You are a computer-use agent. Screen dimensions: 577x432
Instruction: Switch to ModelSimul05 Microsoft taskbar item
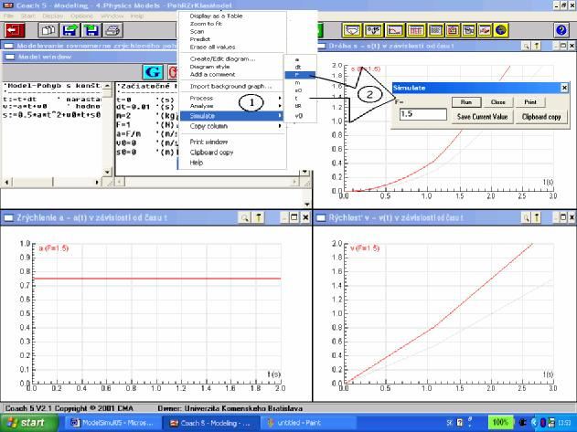pos(112,423)
